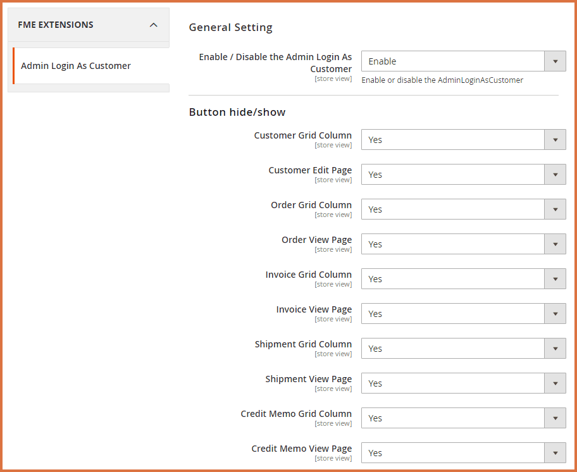Viewport: 577px width, 472px height.
Task: Click the Shipment View Page label
Action: pyautogui.click(x=308, y=379)
